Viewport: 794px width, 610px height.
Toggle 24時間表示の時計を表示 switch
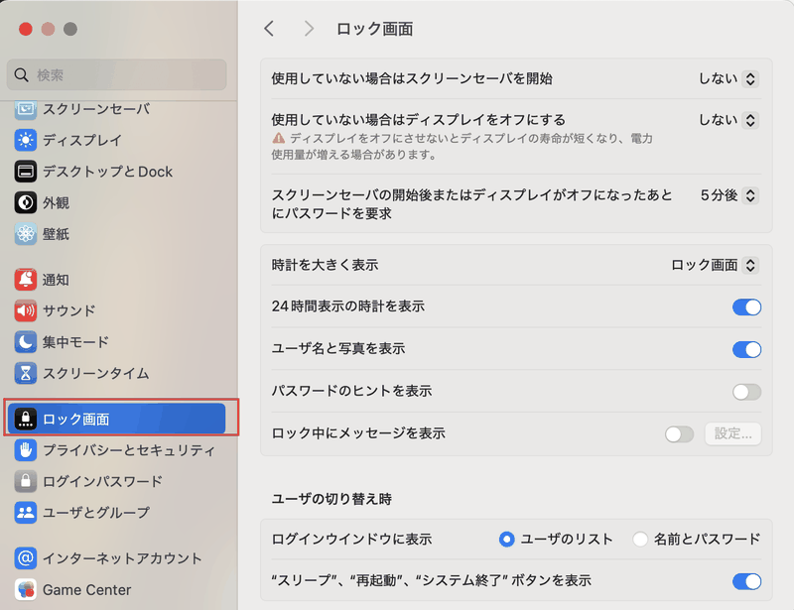(x=746, y=306)
